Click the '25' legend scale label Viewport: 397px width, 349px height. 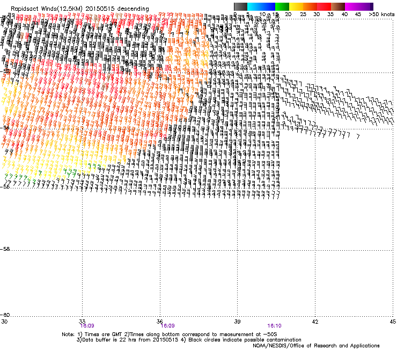(x=303, y=14)
